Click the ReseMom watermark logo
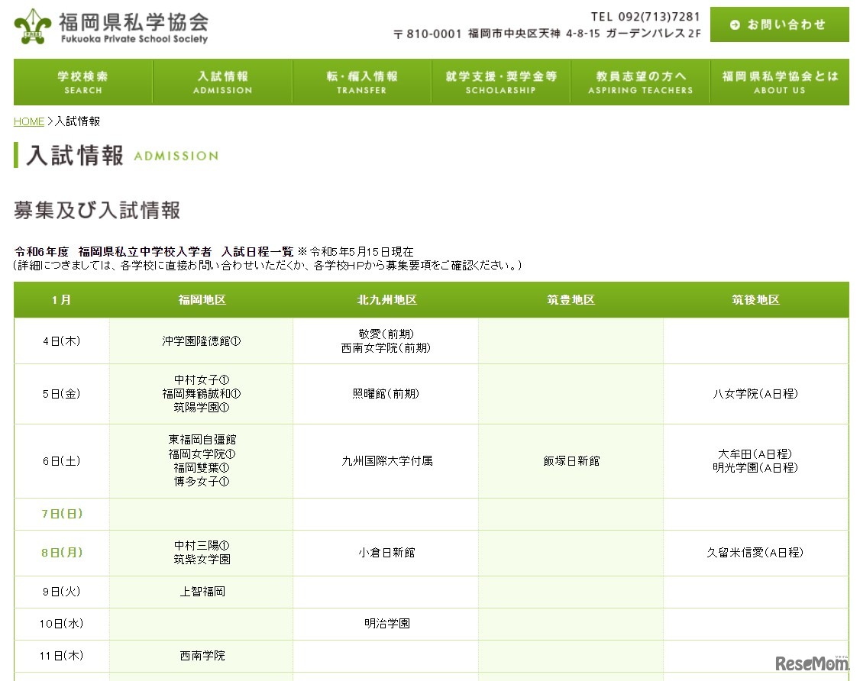 pyautogui.click(x=812, y=662)
